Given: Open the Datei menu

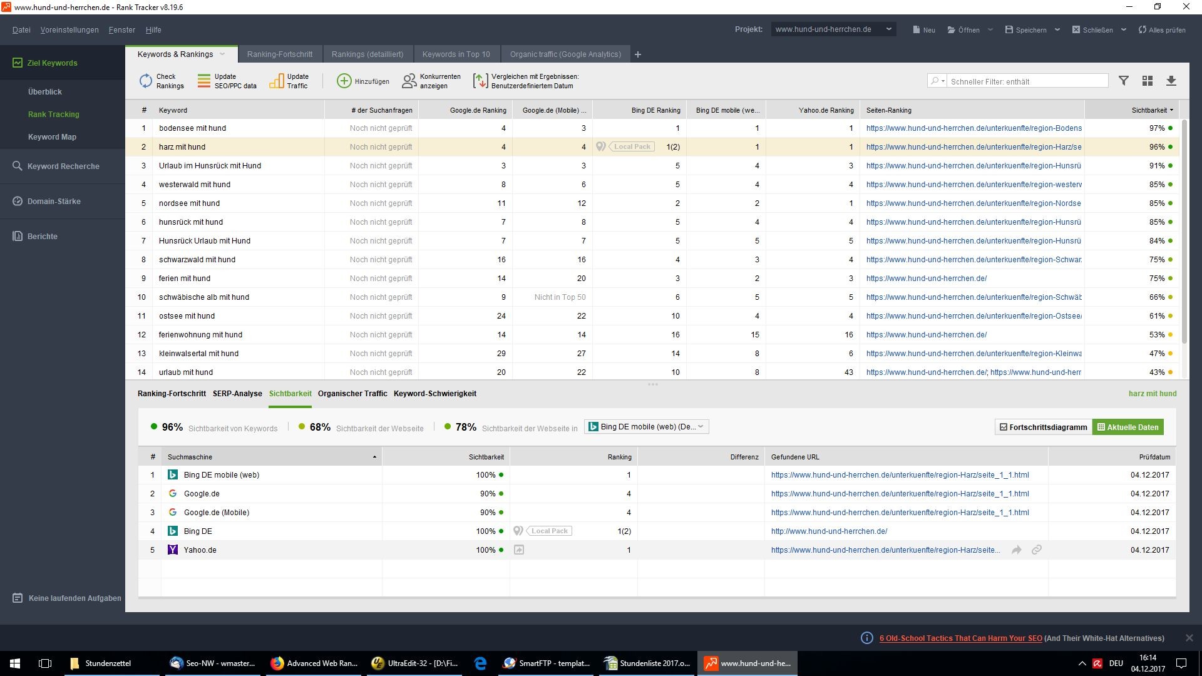Looking at the screenshot, I should [x=21, y=29].
